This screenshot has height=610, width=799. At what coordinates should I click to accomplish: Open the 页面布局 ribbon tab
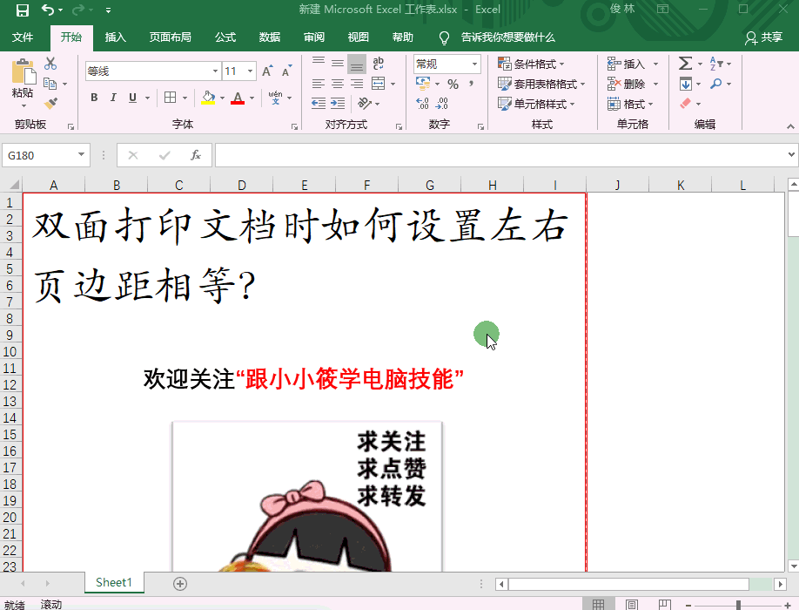170,37
